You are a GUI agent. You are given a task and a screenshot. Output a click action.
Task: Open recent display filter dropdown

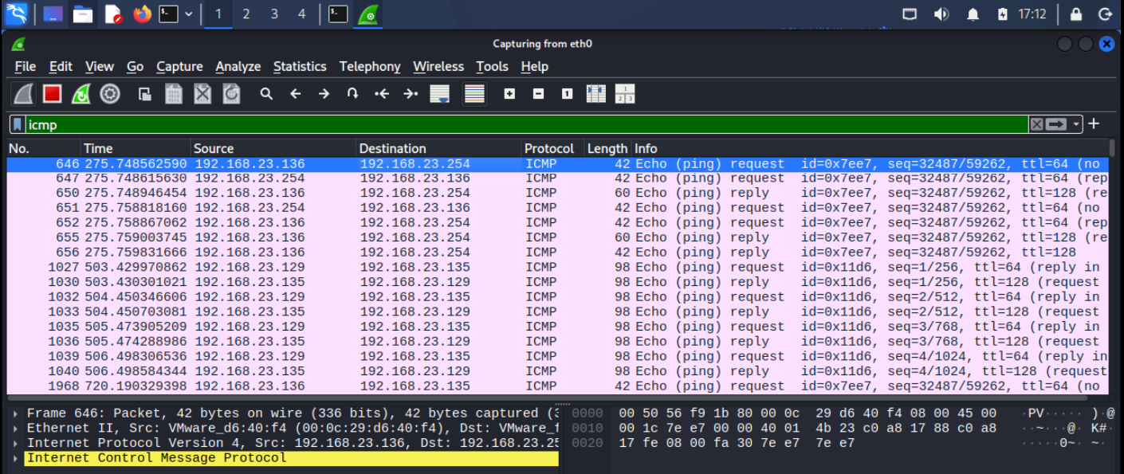[1077, 124]
